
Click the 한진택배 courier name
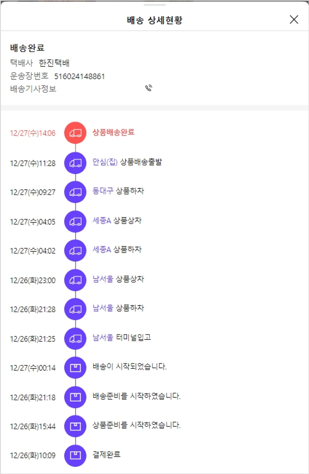click(54, 63)
